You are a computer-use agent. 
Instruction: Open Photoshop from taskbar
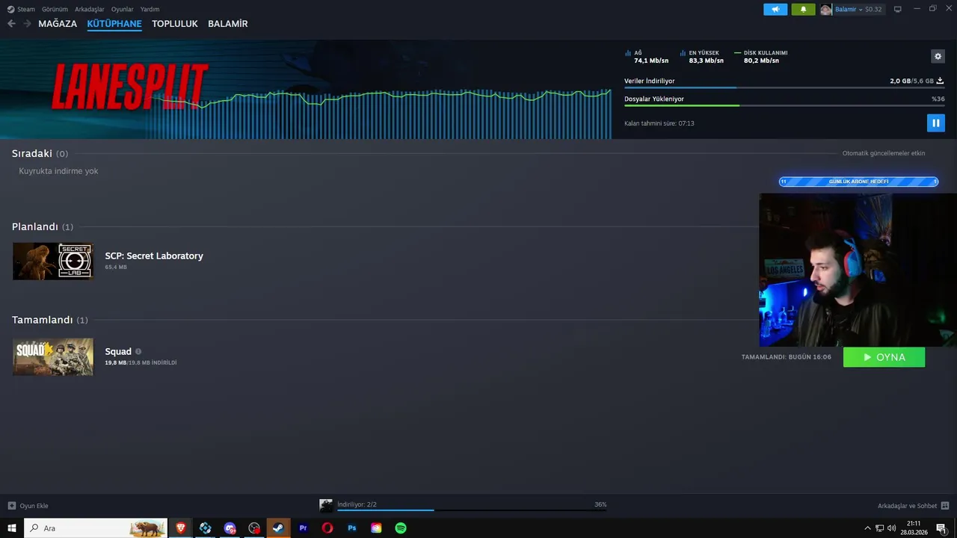[x=352, y=528]
